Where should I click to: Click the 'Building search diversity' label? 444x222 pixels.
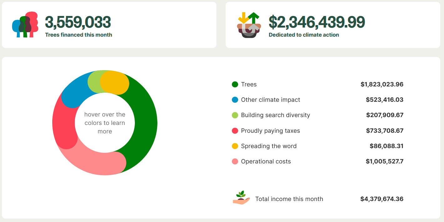275,115
